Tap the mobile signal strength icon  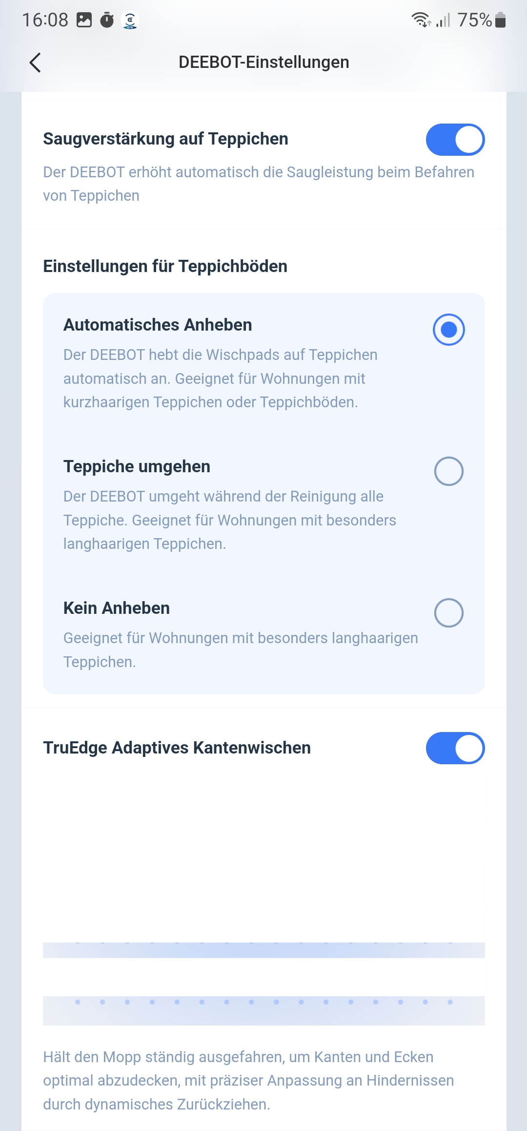(x=443, y=20)
